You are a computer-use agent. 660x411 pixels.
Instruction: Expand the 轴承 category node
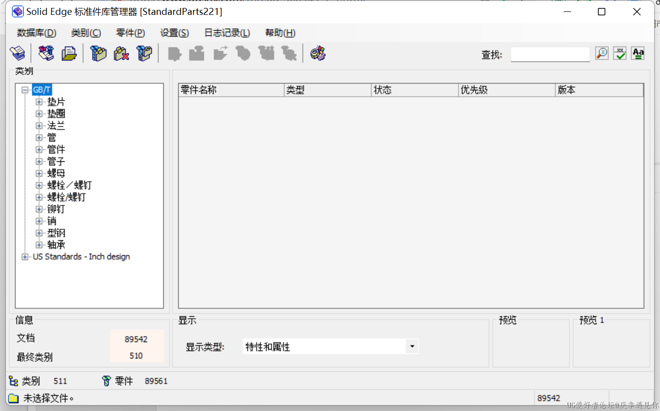tap(39, 245)
